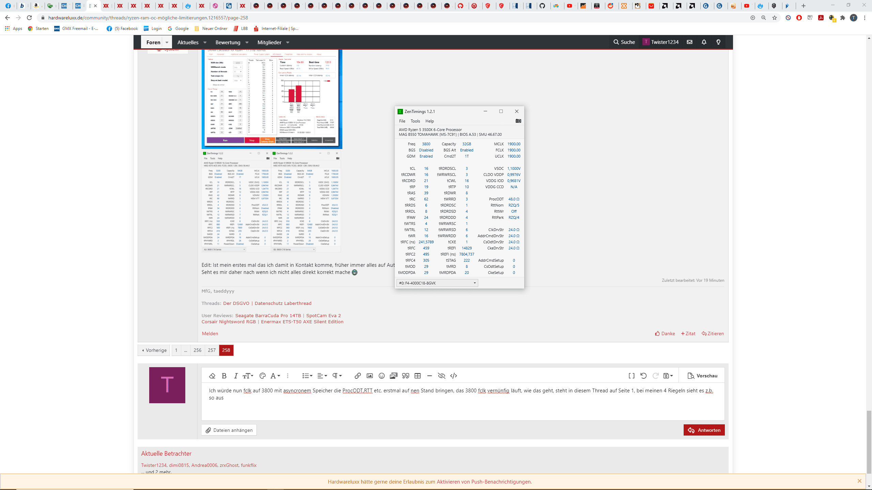
Task: Take ZenTimings screenshot with camera icon
Action: pyautogui.click(x=518, y=121)
